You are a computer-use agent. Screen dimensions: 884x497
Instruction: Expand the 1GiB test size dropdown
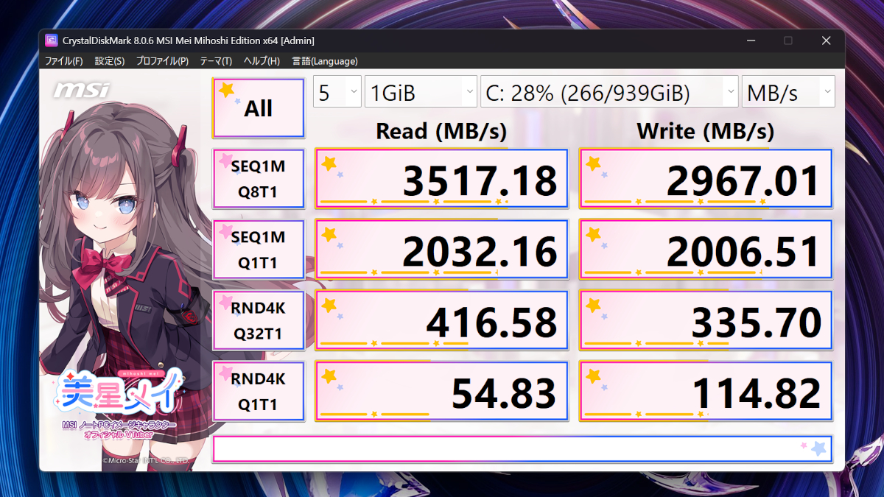pyautogui.click(x=421, y=93)
